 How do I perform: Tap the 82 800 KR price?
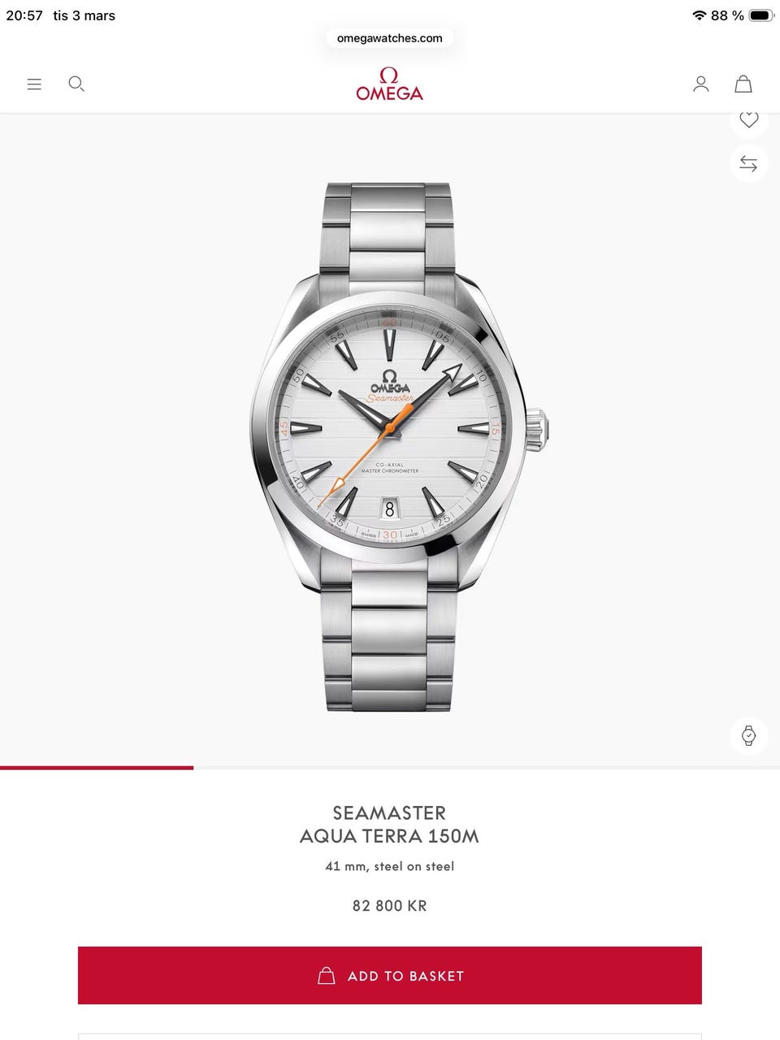(x=389, y=905)
